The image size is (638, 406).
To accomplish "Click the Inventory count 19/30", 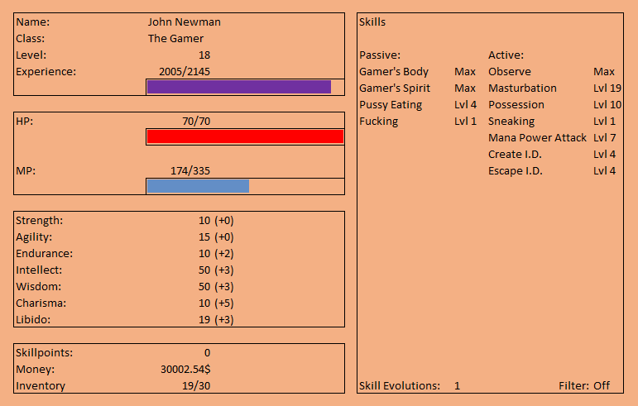I will point(196,385).
